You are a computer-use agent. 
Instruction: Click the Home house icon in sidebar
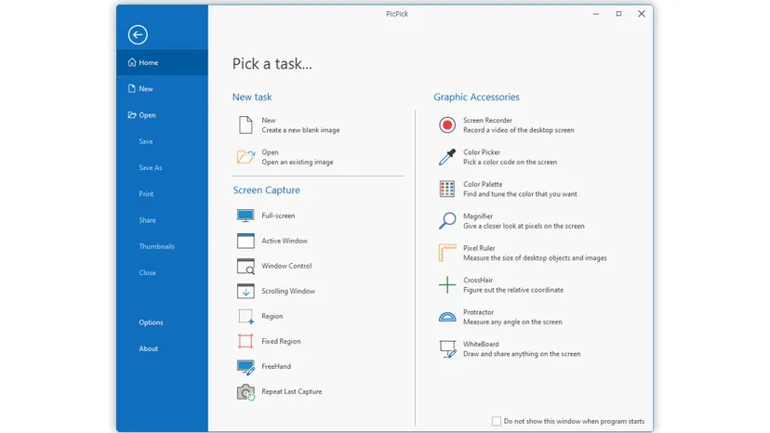click(x=132, y=62)
